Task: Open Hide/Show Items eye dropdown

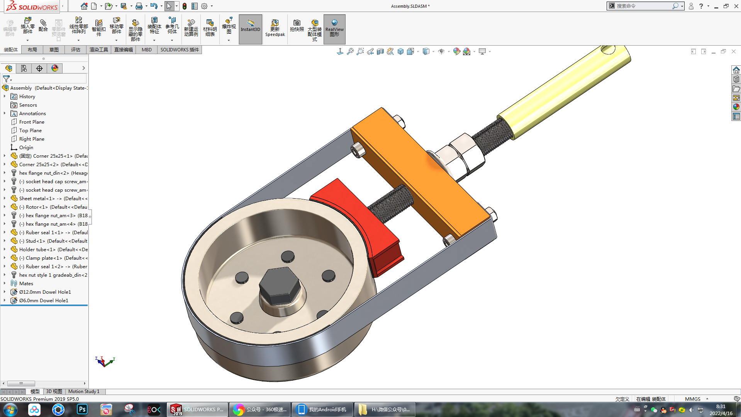Action: point(448,51)
